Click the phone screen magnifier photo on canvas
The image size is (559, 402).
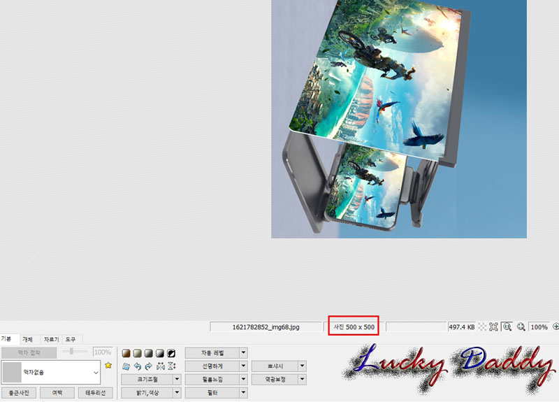[399, 119]
